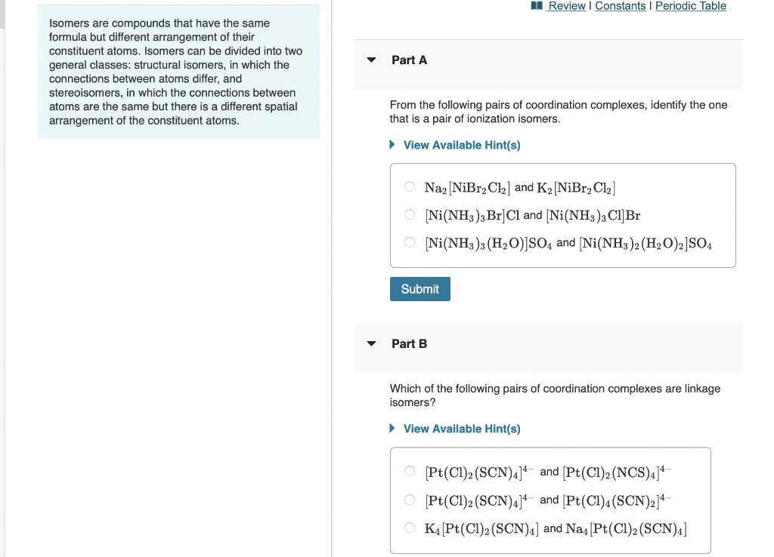Choose the second answer option in Part B
The width and height of the screenshot is (774, 557).
[x=409, y=499]
